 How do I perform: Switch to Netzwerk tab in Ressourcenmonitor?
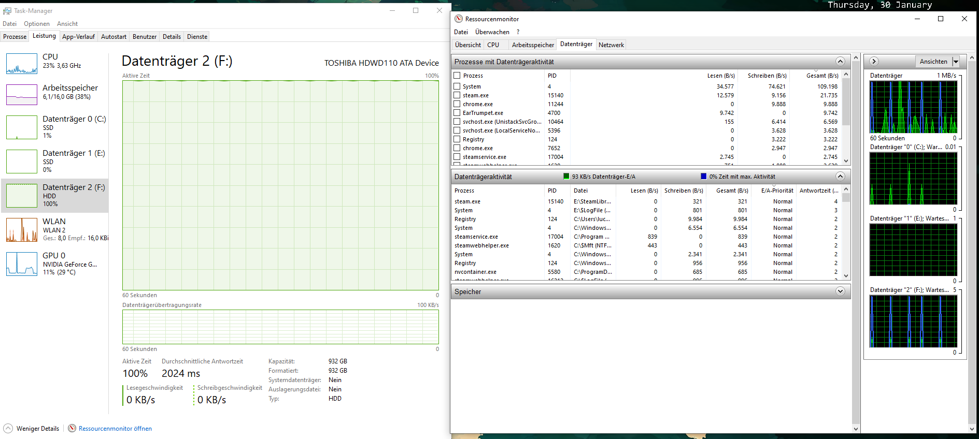611,45
